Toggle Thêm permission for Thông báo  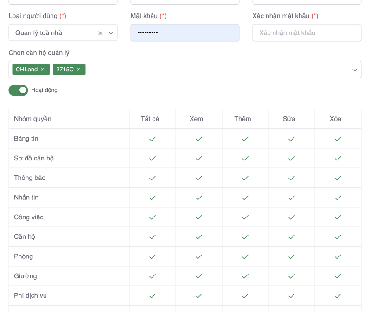click(x=245, y=178)
